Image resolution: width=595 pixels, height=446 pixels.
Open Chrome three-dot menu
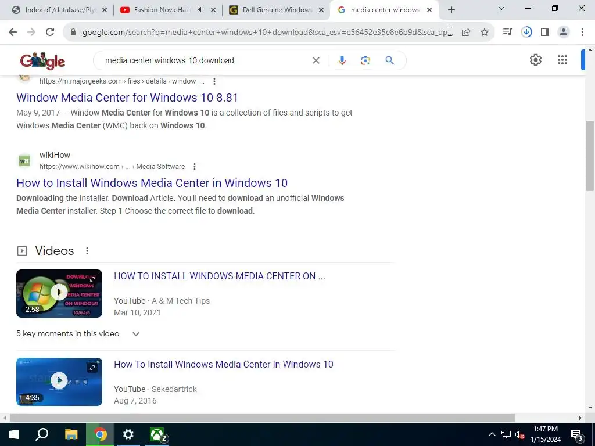(x=582, y=33)
